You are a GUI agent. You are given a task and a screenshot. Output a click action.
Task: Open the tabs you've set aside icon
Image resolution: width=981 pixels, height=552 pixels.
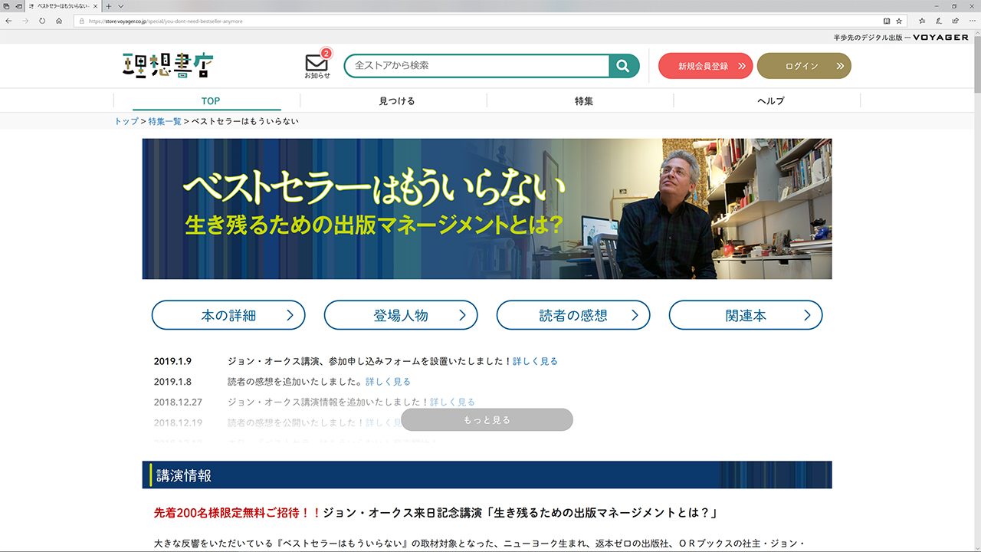coord(7,6)
